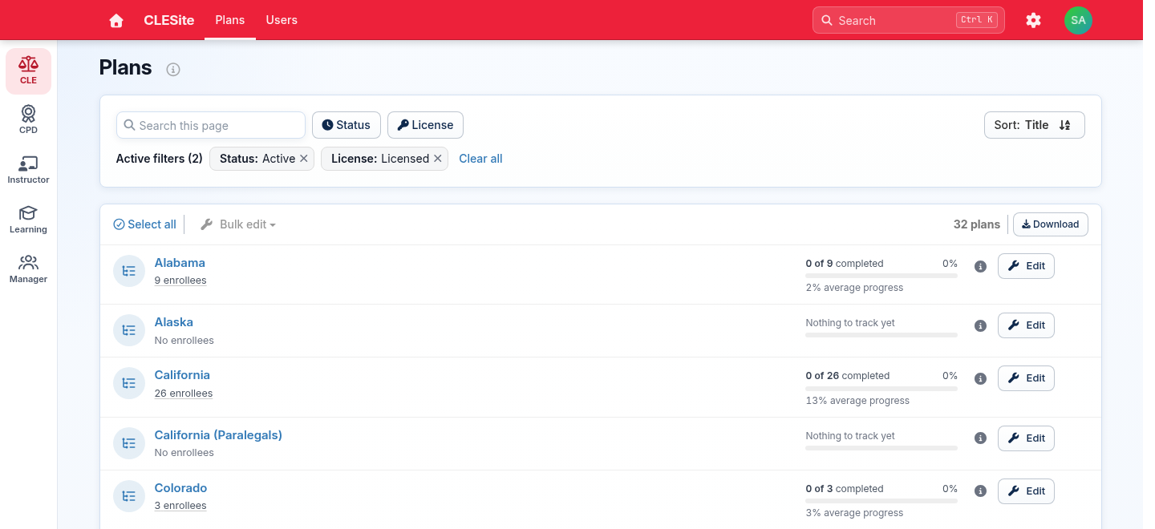The width and height of the screenshot is (1155, 529).
Task: Click the CLESite brand link
Action: coord(169,21)
